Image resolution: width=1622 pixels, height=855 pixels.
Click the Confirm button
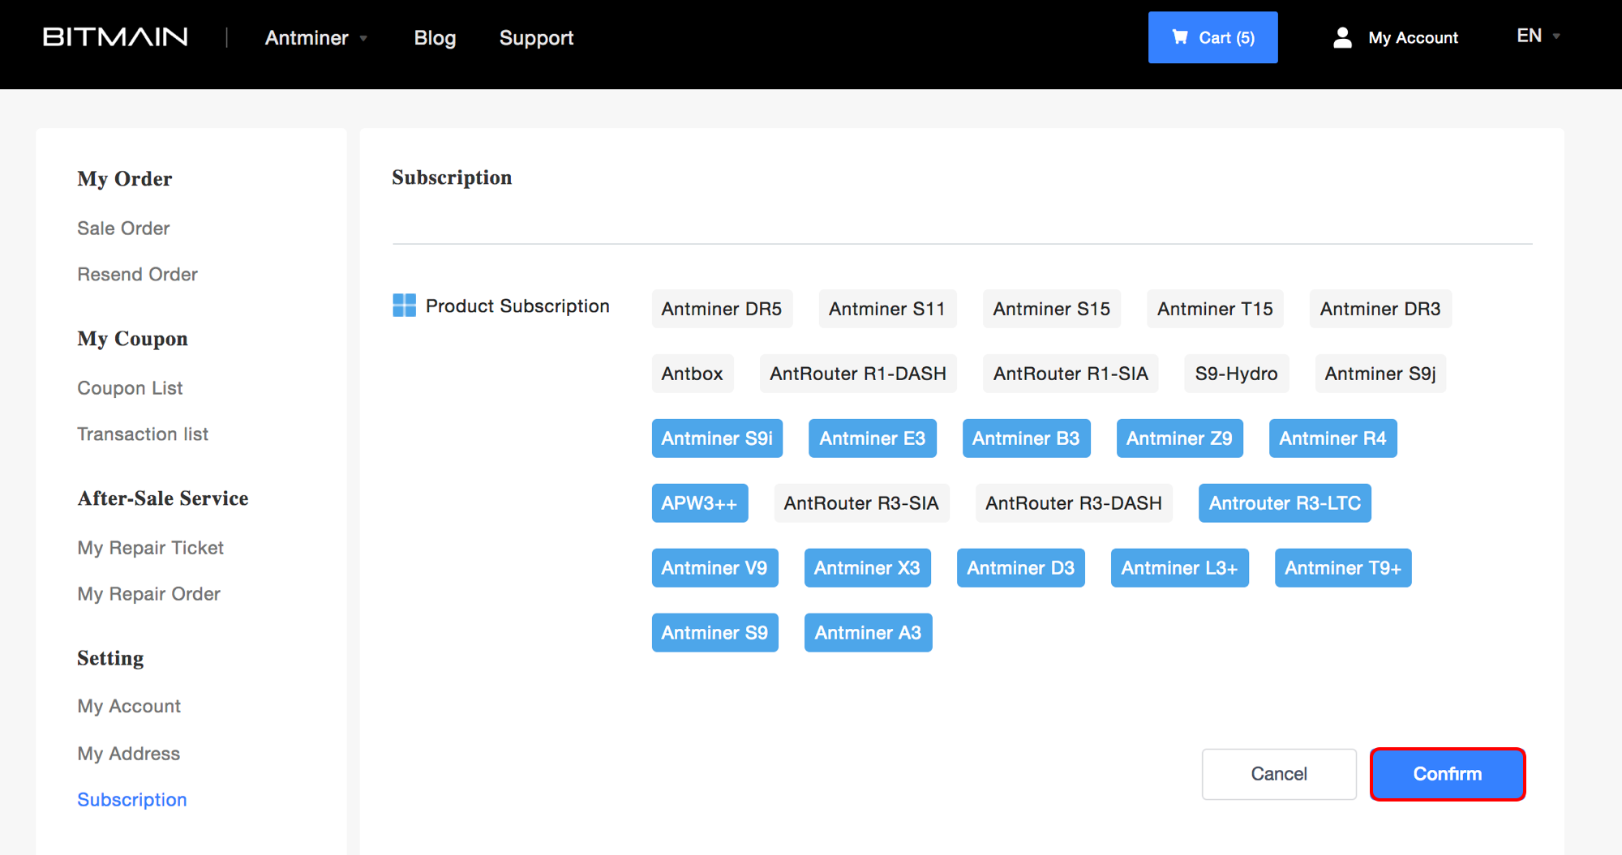pyautogui.click(x=1448, y=774)
